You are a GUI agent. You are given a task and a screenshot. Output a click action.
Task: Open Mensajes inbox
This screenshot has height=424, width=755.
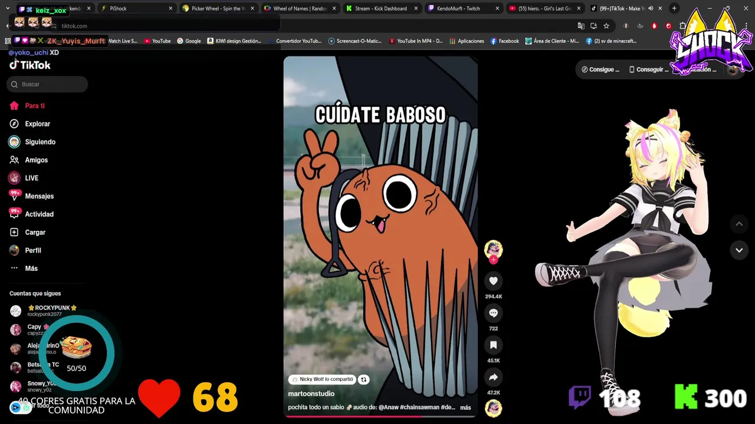pos(39,196)
